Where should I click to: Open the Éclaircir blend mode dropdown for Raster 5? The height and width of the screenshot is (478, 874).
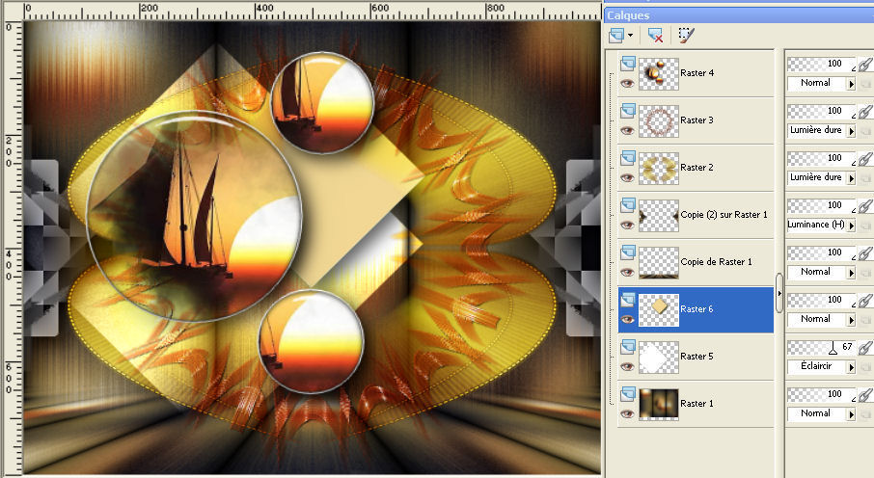pos(851,368)
